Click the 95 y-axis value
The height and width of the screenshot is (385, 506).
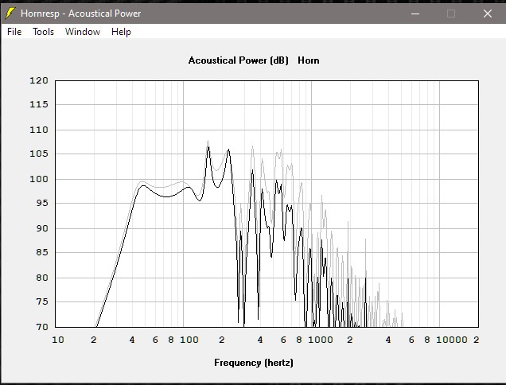(x=42, y=203)
